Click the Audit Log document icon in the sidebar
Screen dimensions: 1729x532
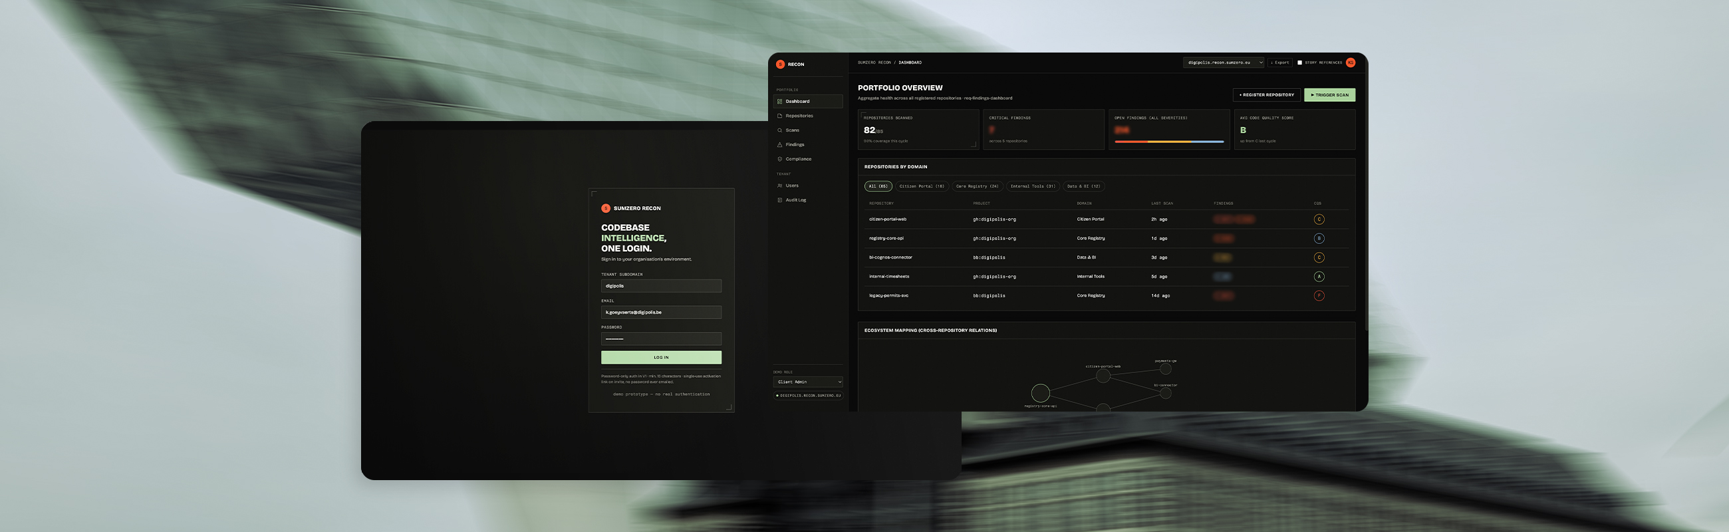[779, 200]
